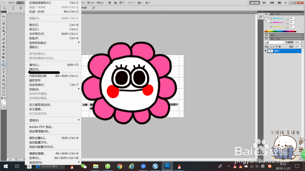Switch to 摄影 workspace
Viewport: 305px width, 171px height.
coord(279,3)
